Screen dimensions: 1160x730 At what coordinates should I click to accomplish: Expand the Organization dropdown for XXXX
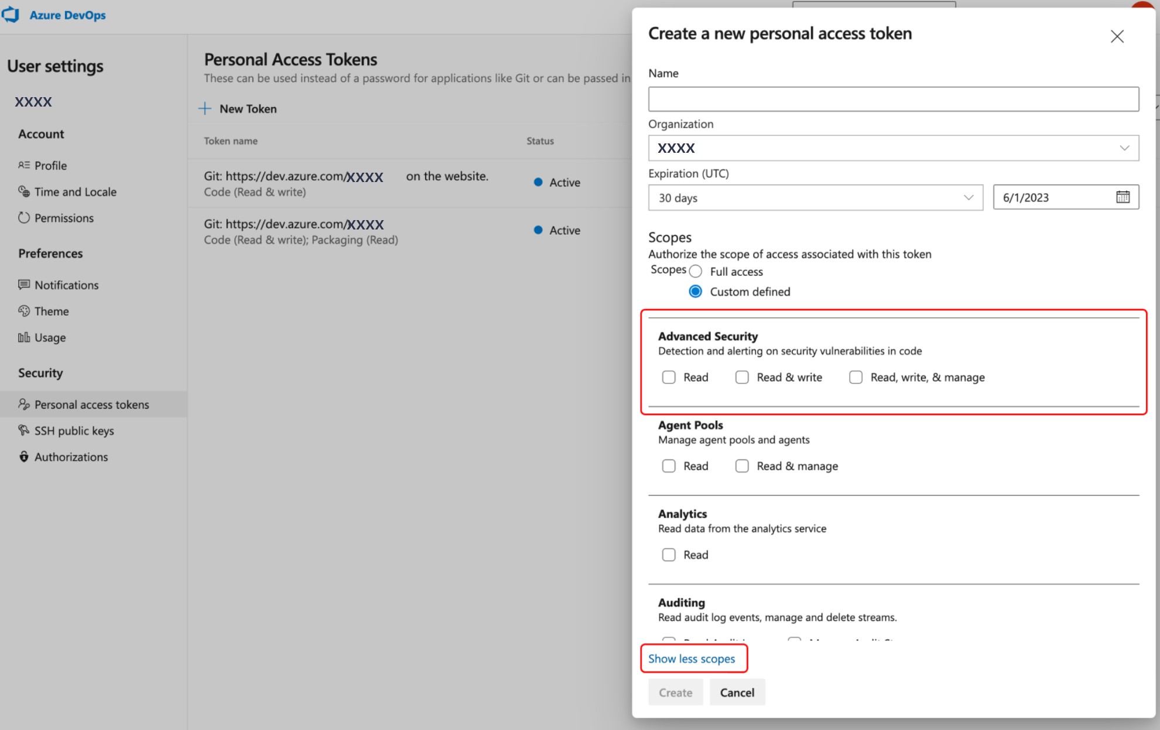coord(1125,148)
